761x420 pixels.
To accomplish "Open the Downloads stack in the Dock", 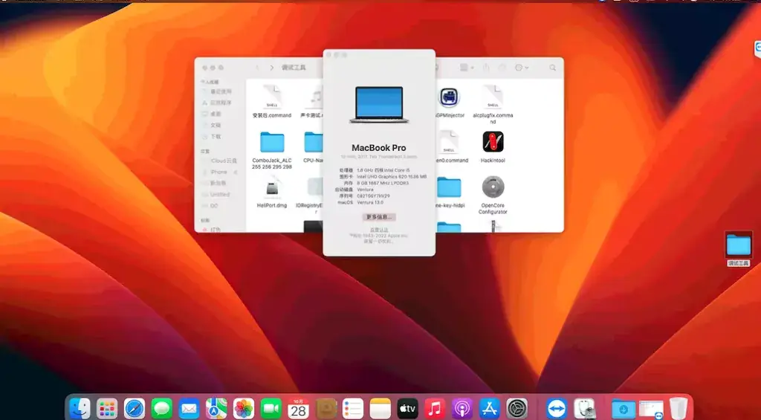I will [x=624, y=409].
